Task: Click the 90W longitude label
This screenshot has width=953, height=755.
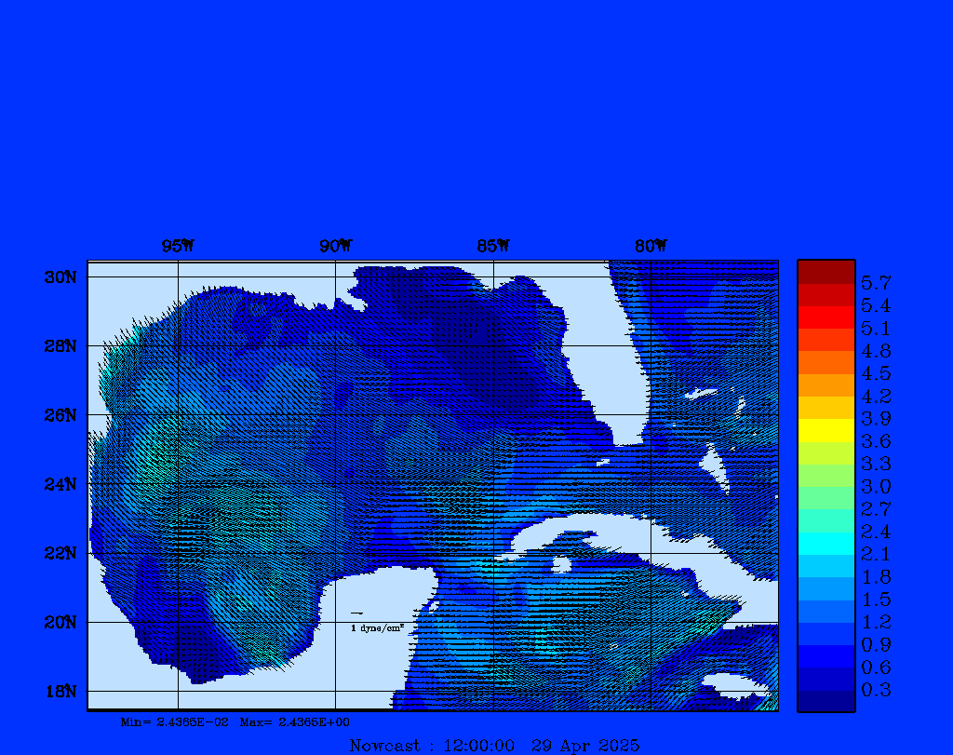Action: tap(335, 246)
